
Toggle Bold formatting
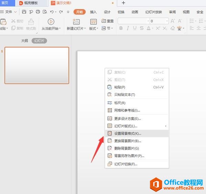pyautogui.click(x=121, y=28)
